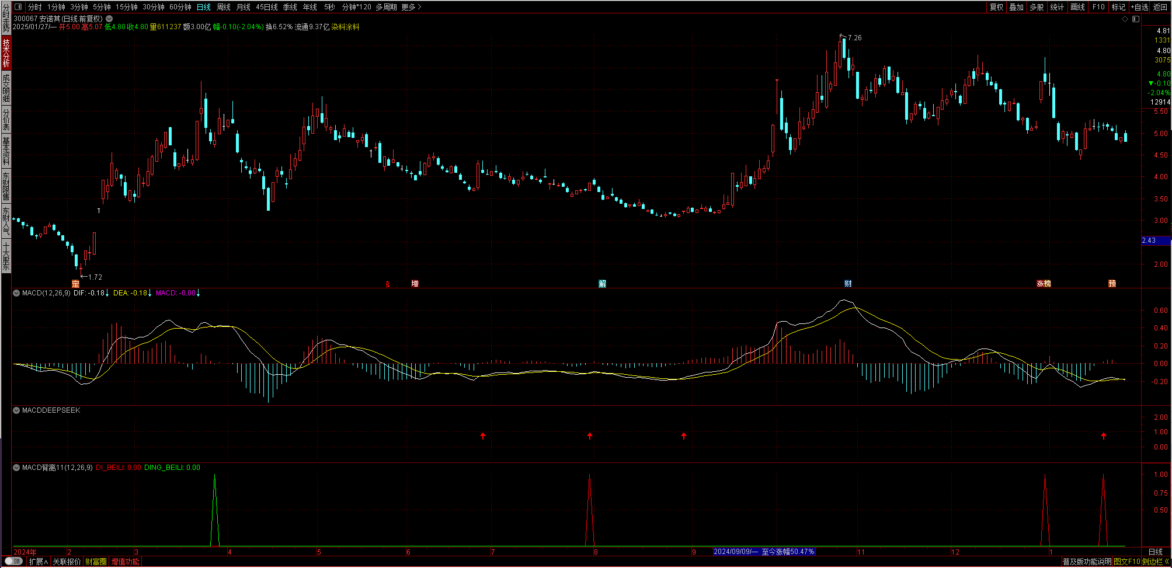Select the 5秒 period
Image resolution: width=1172 pixels, height=568 pixels.
tap(330, 7)
